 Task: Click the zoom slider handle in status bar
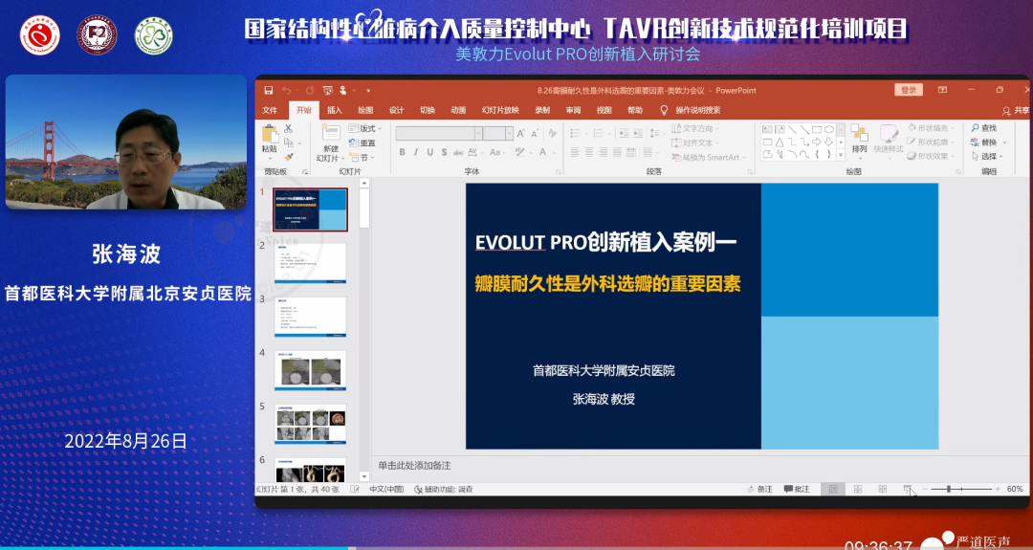[949, 490]
